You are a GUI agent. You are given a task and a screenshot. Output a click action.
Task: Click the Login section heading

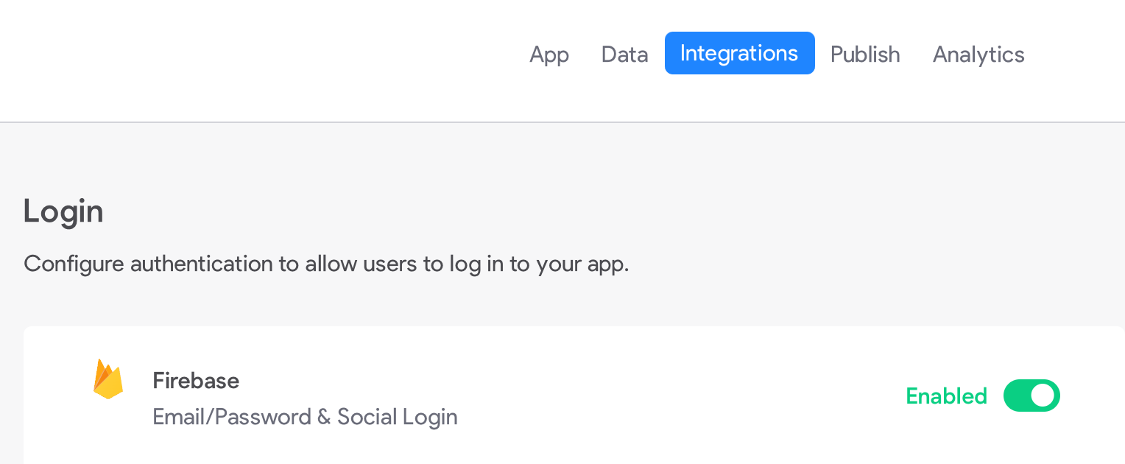pyautogui.click(x=63, y=211)
